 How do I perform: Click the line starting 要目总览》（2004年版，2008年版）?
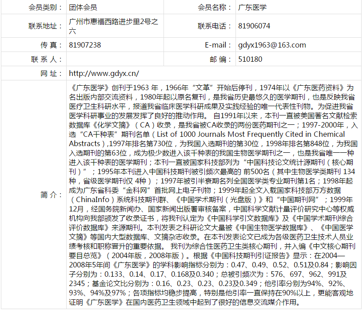207,255
